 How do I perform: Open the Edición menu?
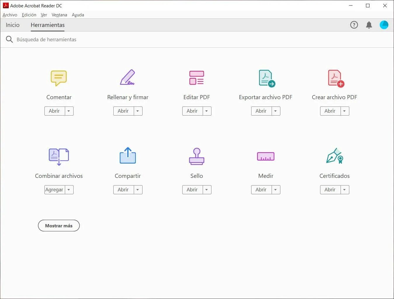(29, 15)
